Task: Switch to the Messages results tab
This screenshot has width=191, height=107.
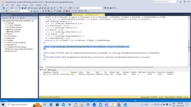Action: click(x=52, y=70)
